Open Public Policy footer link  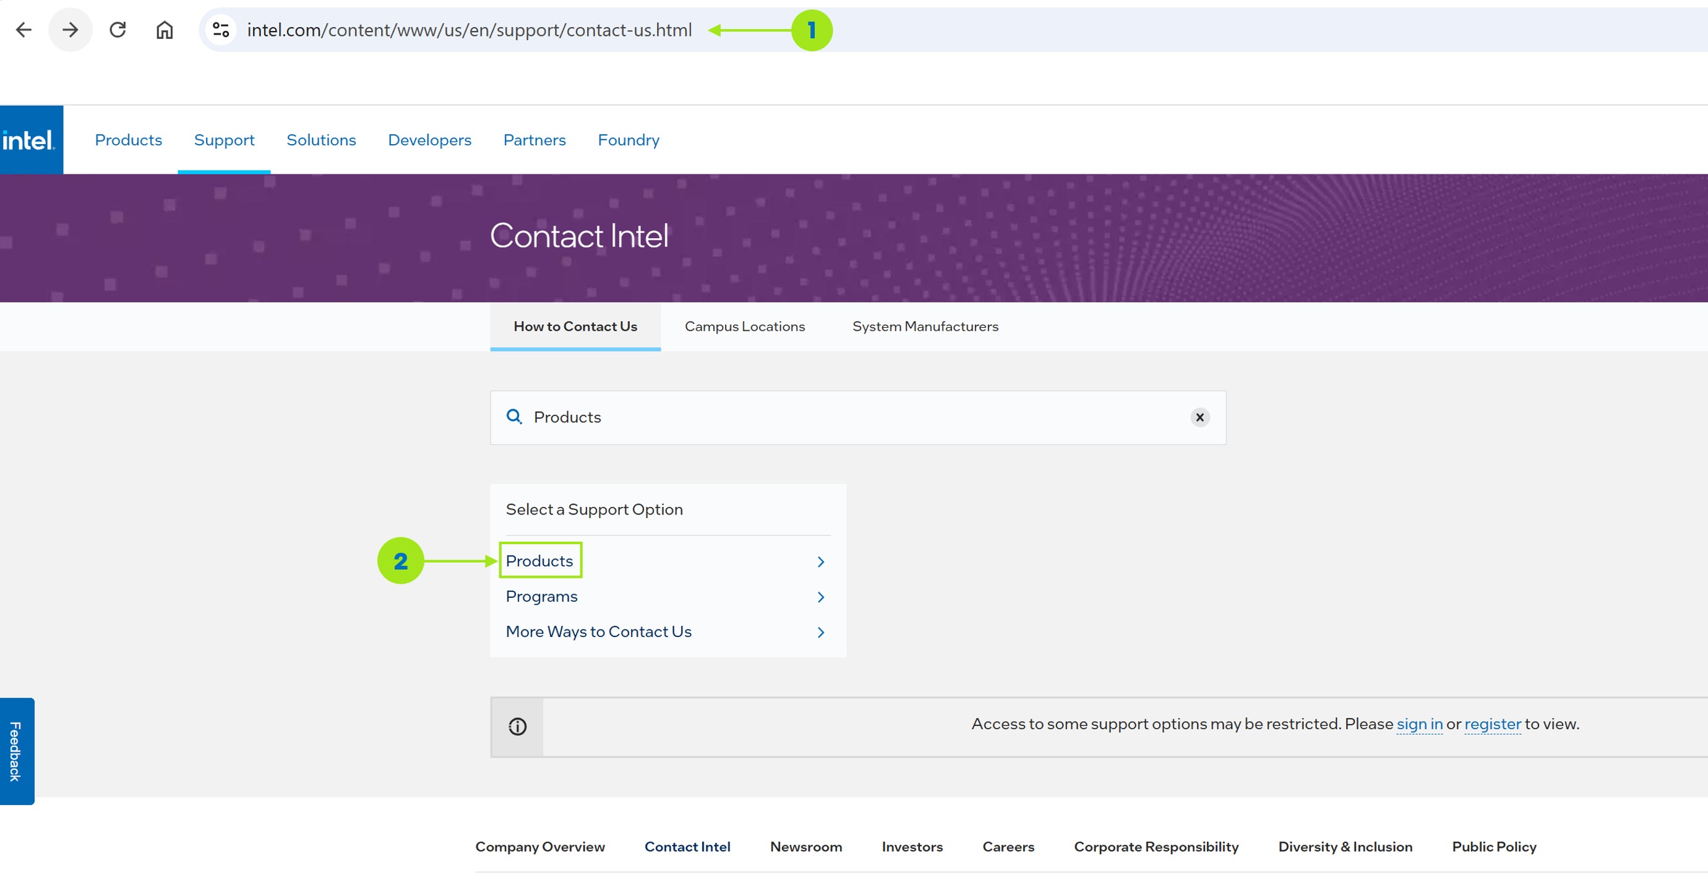point(1494,847)
